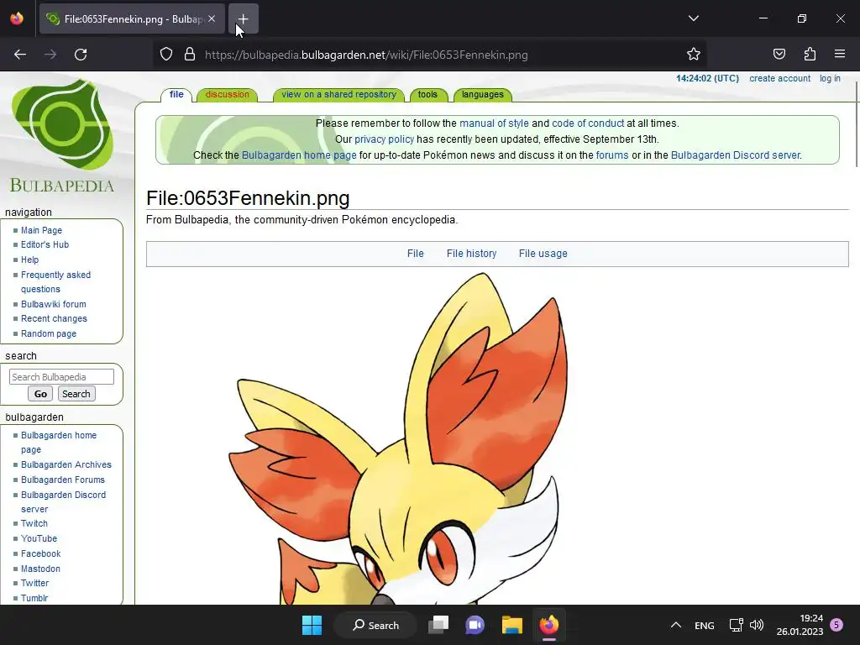
Task: Launch the Chat app from the taskbar
Action: click(475, 625)
